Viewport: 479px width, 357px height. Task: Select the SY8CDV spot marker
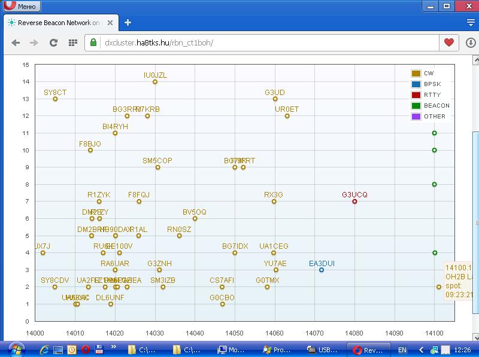[x=55, y=287]
